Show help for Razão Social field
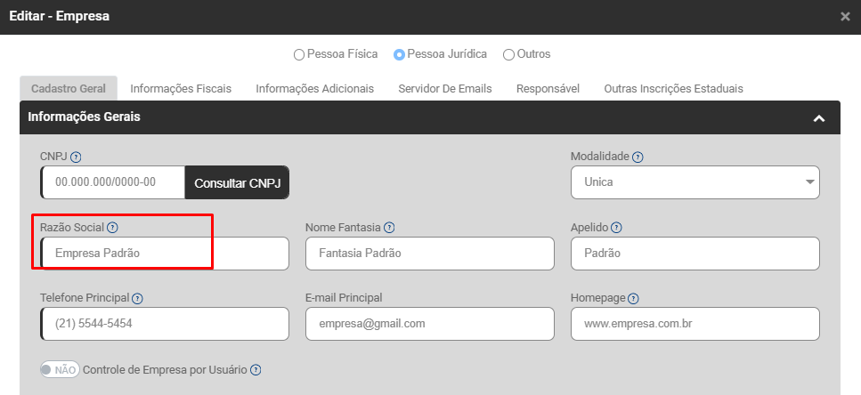Image resolution: width=861 pixels, height=395 pixels. [112, 228]
